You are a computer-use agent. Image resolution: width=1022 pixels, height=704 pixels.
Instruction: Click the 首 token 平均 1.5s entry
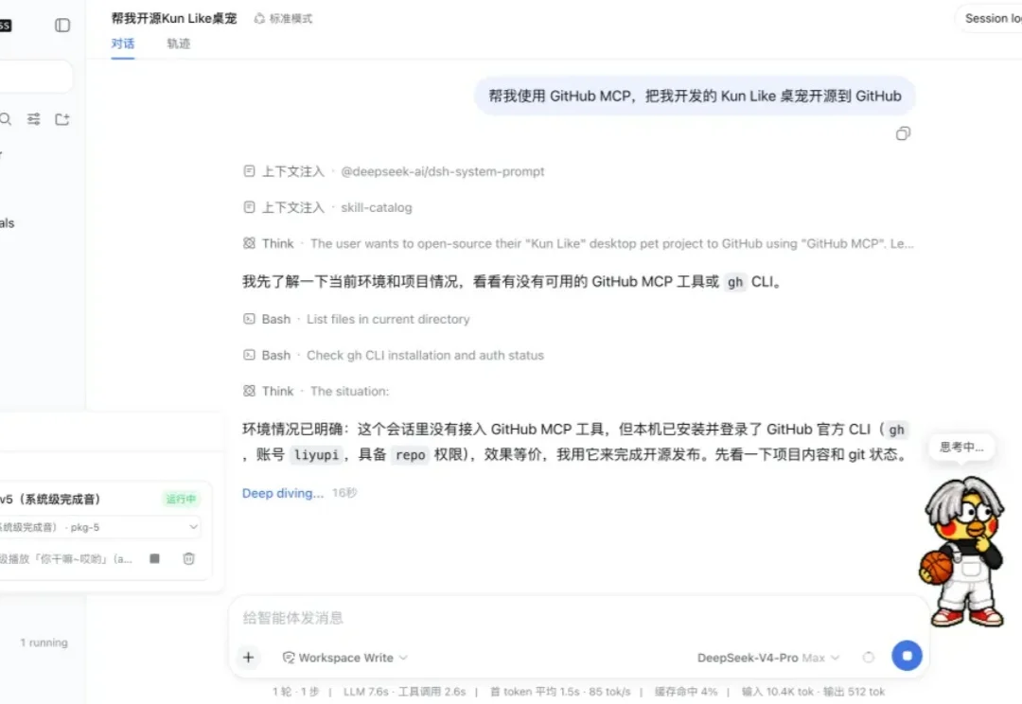[x=535, y=692]
